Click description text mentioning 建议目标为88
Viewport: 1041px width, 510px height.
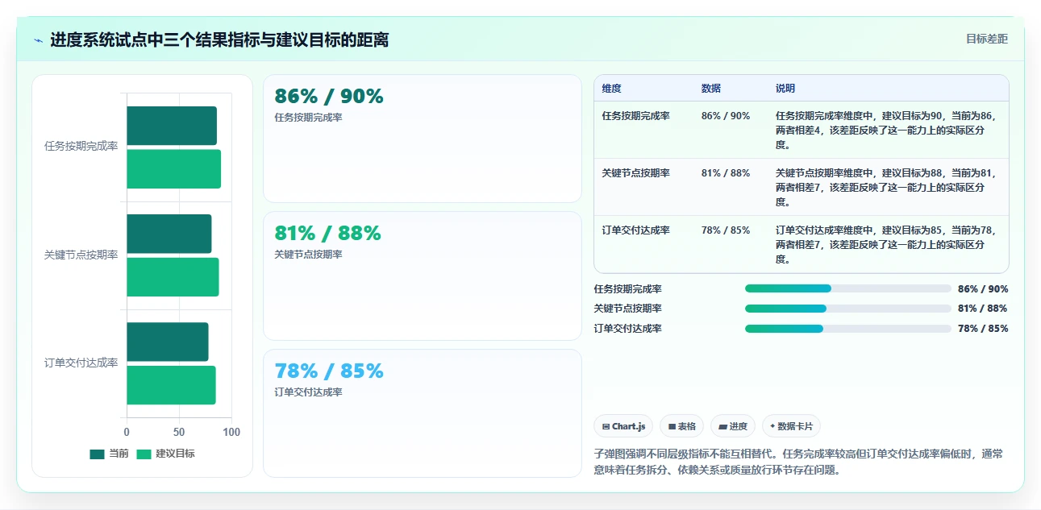(886, 188)
